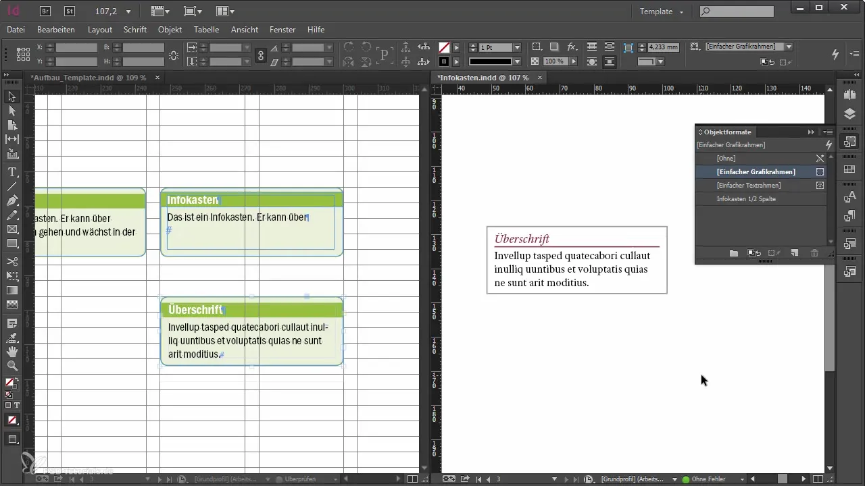
Task: Open screen mode dropdown in application bar
Action: pos(193,11)
